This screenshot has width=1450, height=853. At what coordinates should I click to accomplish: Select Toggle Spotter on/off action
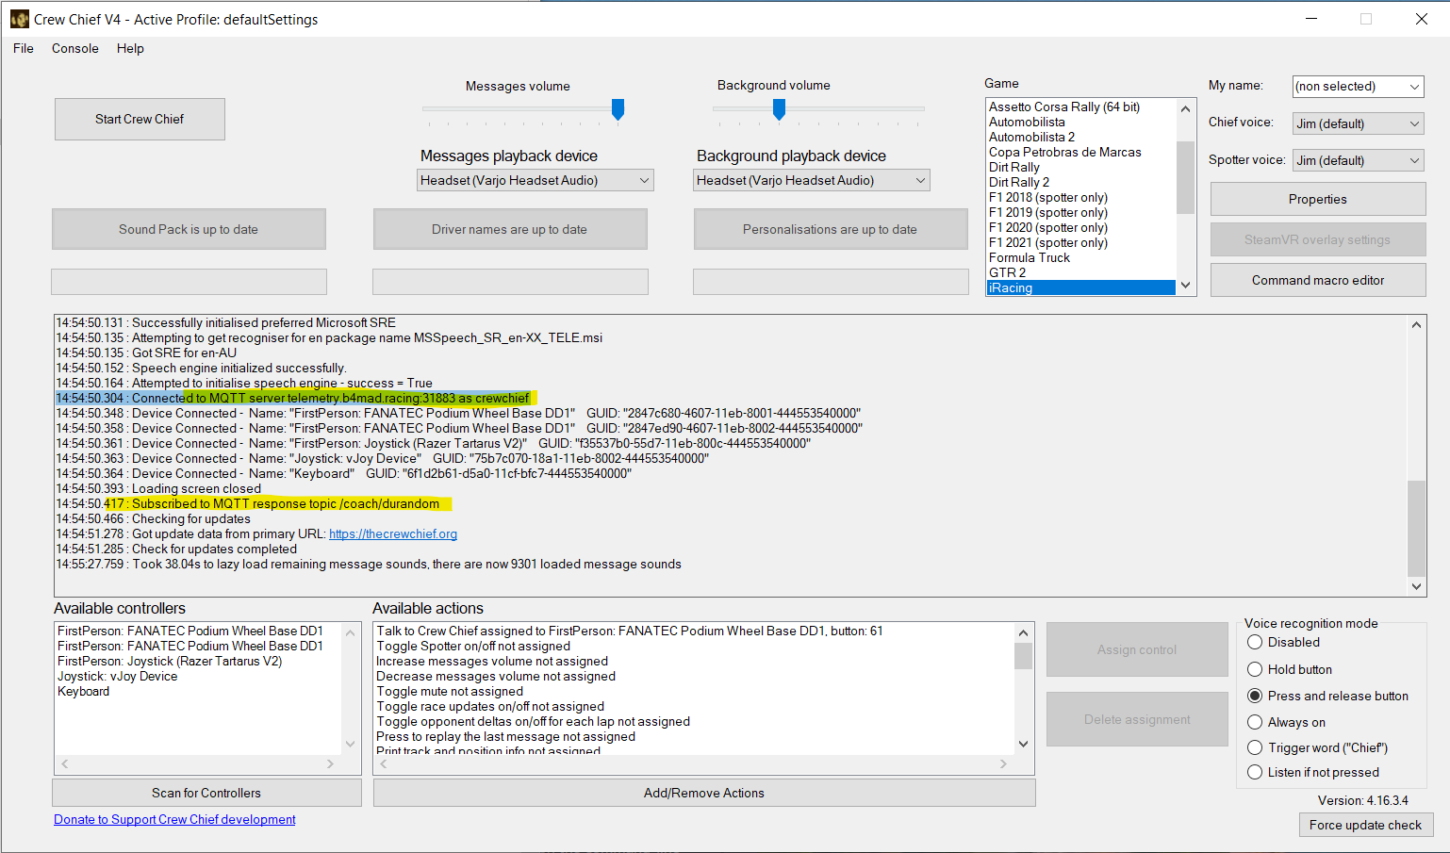pos(694,646)
